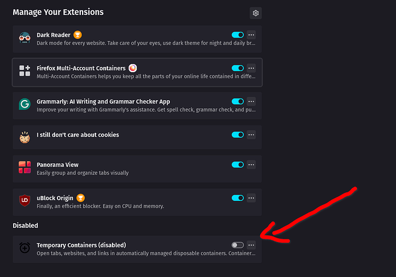Click the Firefox Multi-Account Containers icon
The image size is (396, 277).
[x=25, y=71]
